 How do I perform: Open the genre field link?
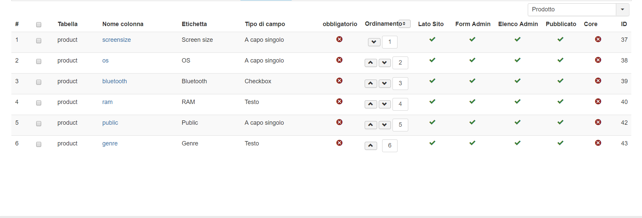[x=110, y=143]
